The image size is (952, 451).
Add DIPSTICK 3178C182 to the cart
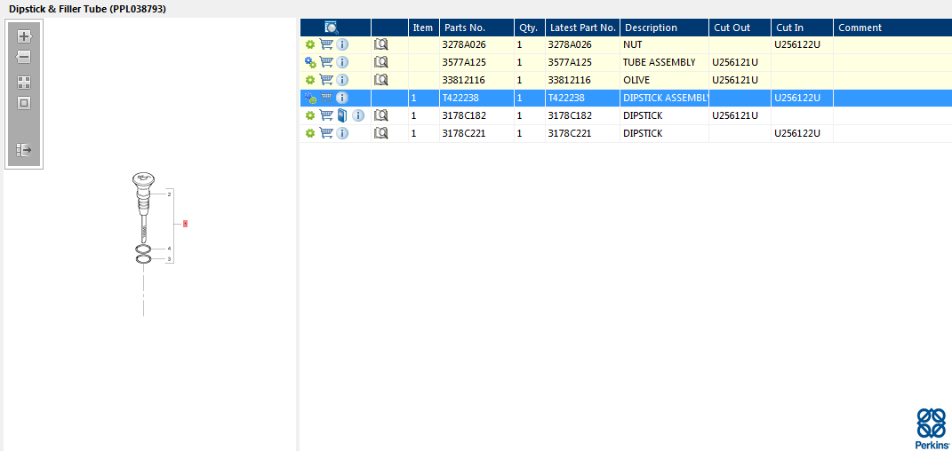(326, 115)
